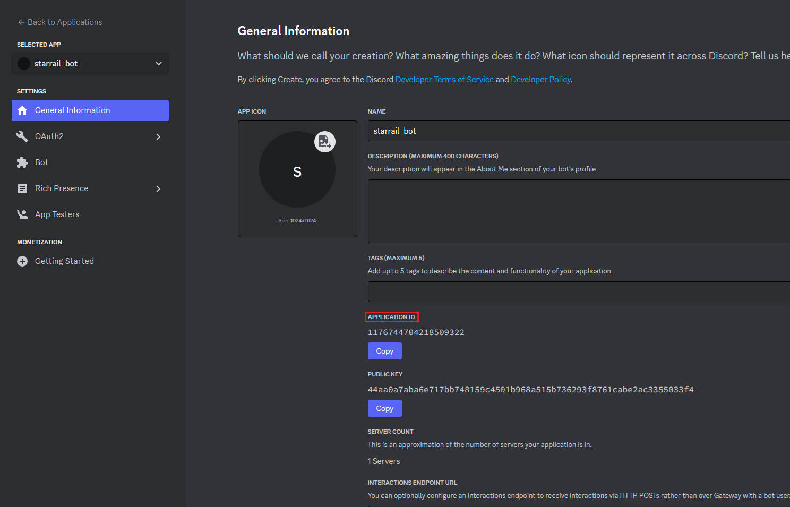The image size is (790, 507).
Task: Copy the Application ID
Action: (385, 351)
